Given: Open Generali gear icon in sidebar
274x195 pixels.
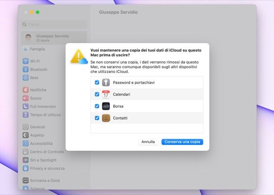Looking at the screenshot, I should [26, 127].
